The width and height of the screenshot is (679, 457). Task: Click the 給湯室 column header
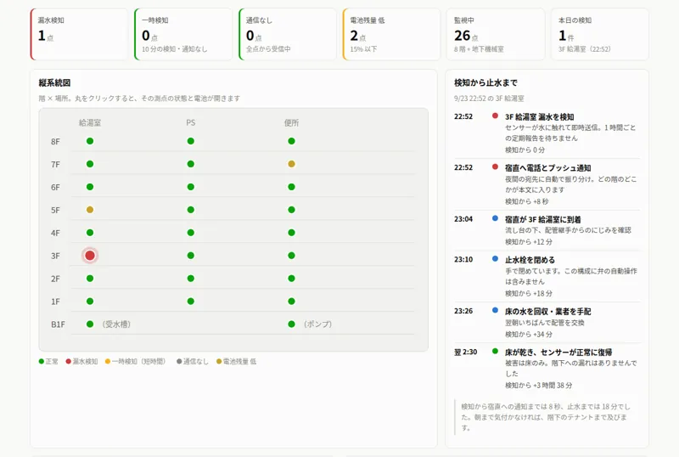pyautogui.click(x=90, y=122)
